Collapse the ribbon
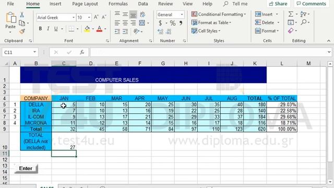 pyautogui.click(x=329, y=41)
